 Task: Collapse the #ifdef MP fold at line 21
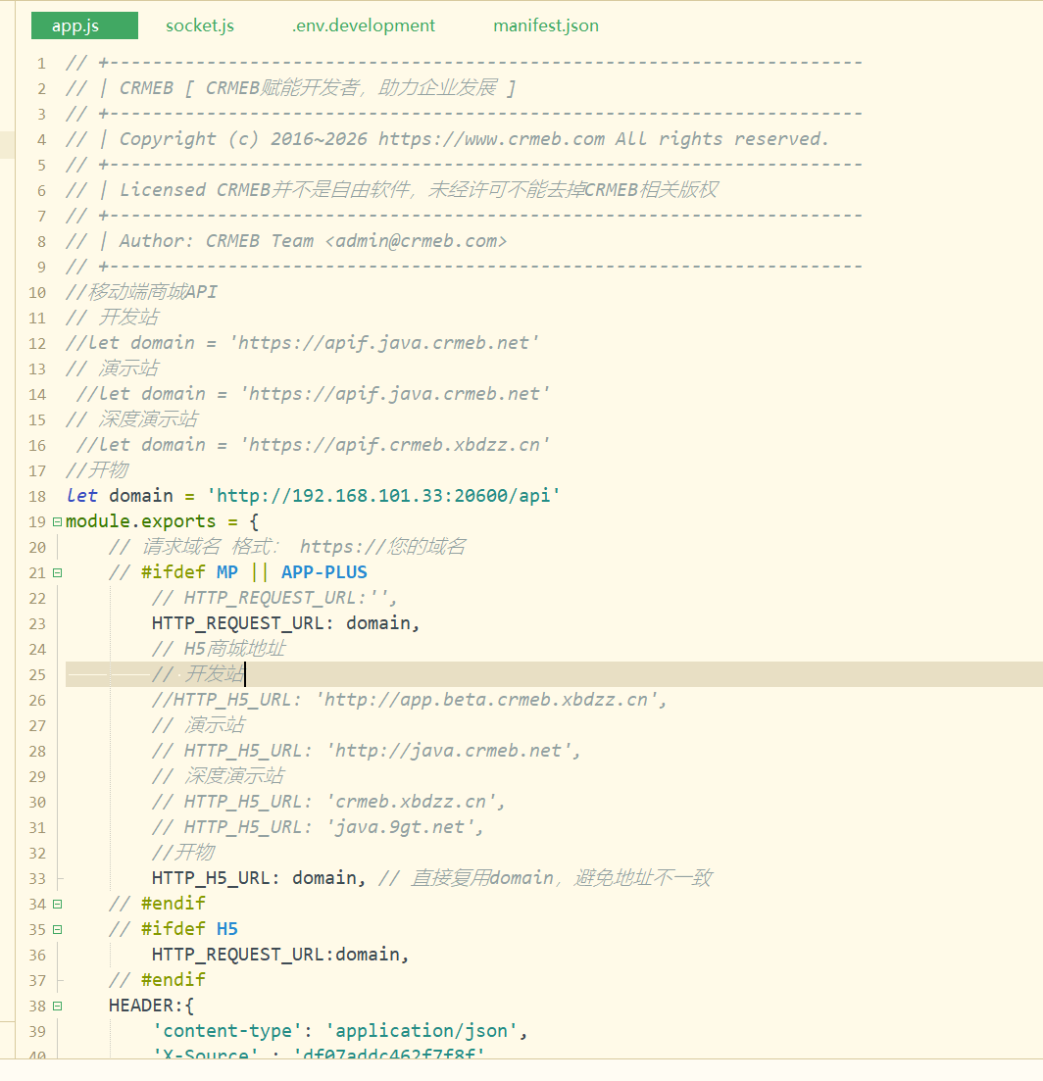57,573
